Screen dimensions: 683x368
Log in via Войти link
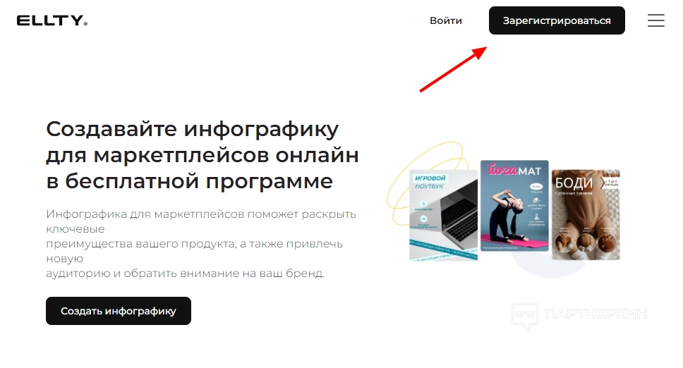446,20
